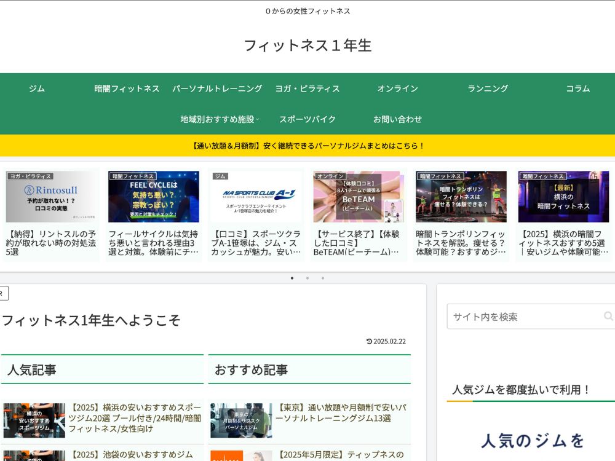Image resolution: width=615 pixels, height=461 pixels.
Task: Expand the 地域別おすすめ施設 dropdown menu
Action: pos(220,119)
